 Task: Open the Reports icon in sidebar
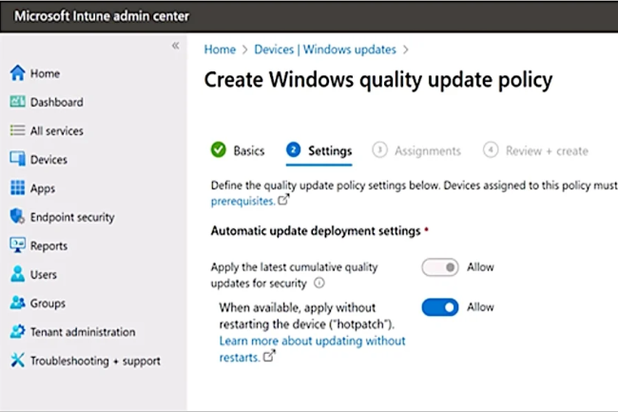pos(17,245)
